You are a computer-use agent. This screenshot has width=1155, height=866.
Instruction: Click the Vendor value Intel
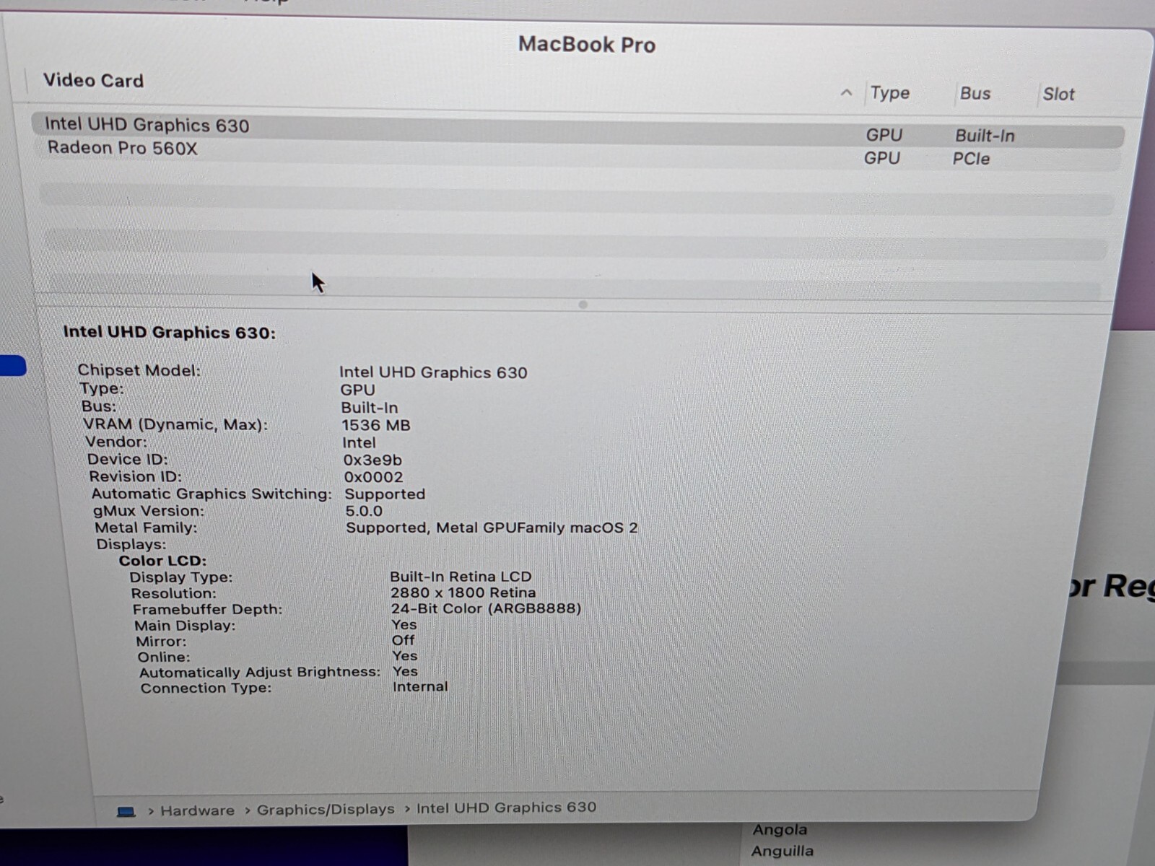(x=359, y=442)
